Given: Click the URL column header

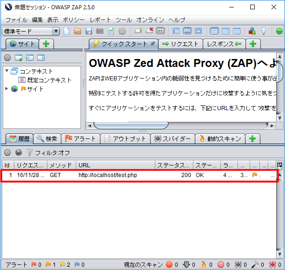Looking at the screenshot, I should 115,165.
